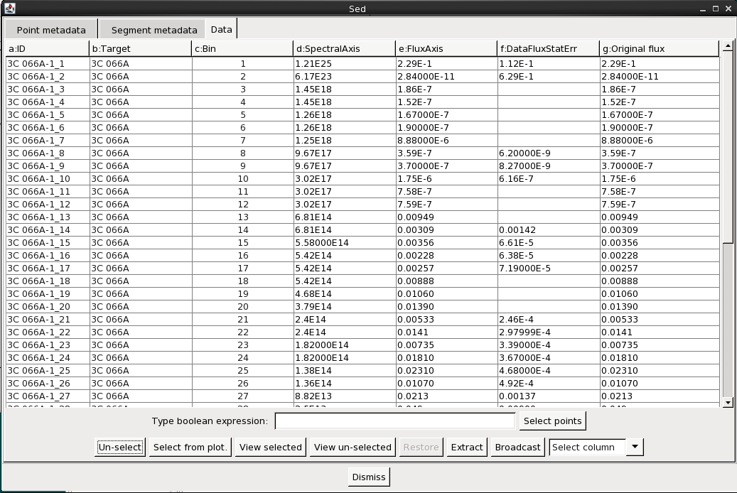Viewport: 737px width, 493px height.
Task: Open the Select column dropdown arrow
Action: [635, 447]
